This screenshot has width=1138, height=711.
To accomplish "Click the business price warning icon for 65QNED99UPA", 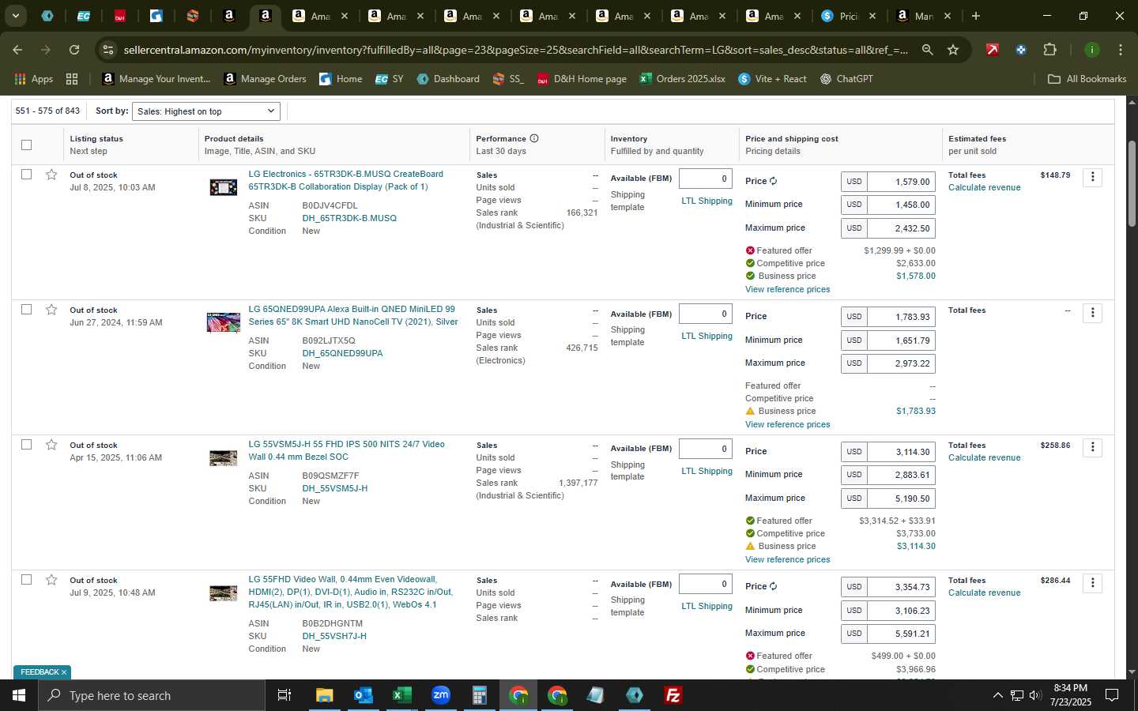I will pos(750,411).
